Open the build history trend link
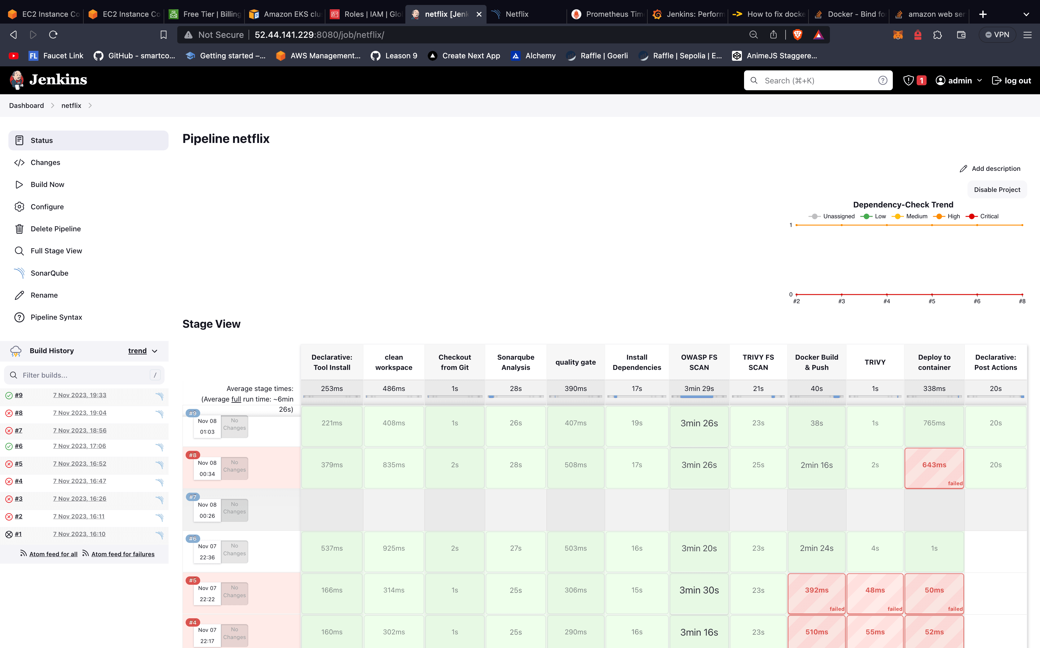Image resolution: width=1040 pixels, height=648 pixels. (x=137, y=351)
